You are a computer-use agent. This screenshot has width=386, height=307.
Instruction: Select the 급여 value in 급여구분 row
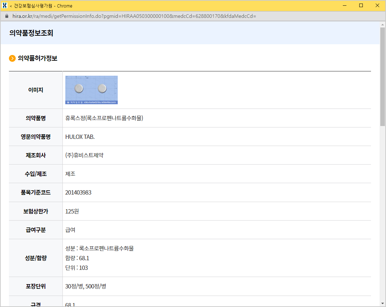point(70,230)
